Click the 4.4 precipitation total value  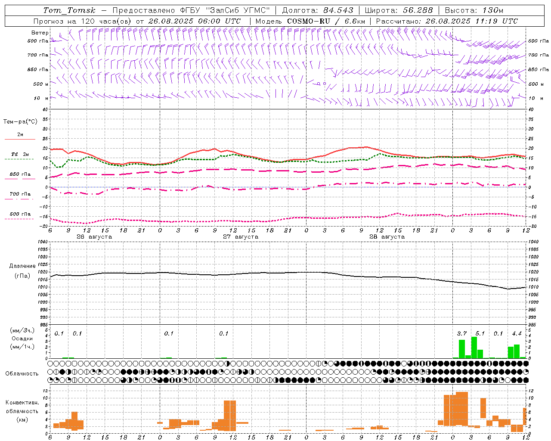[x=517, y=333]
